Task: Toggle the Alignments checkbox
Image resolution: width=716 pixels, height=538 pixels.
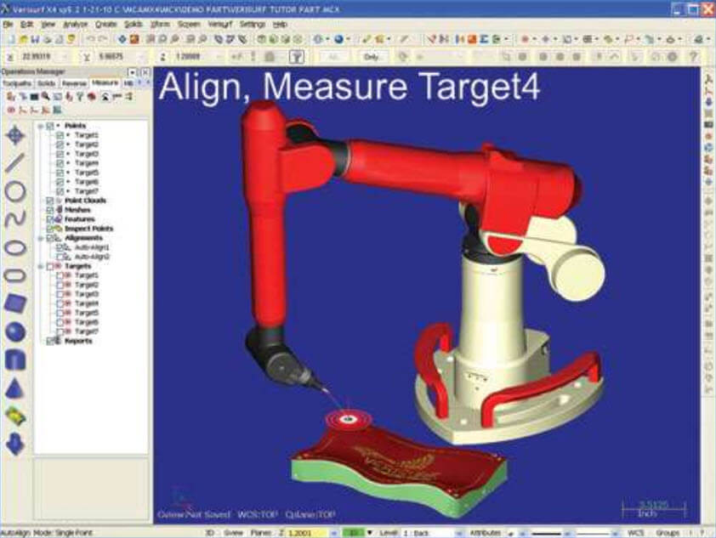Action: point(50,238)
